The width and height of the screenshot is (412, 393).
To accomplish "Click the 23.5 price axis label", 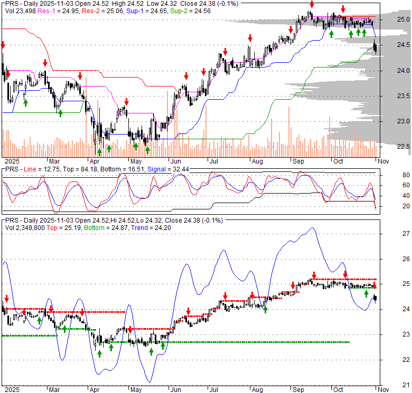I will point(403,96).
